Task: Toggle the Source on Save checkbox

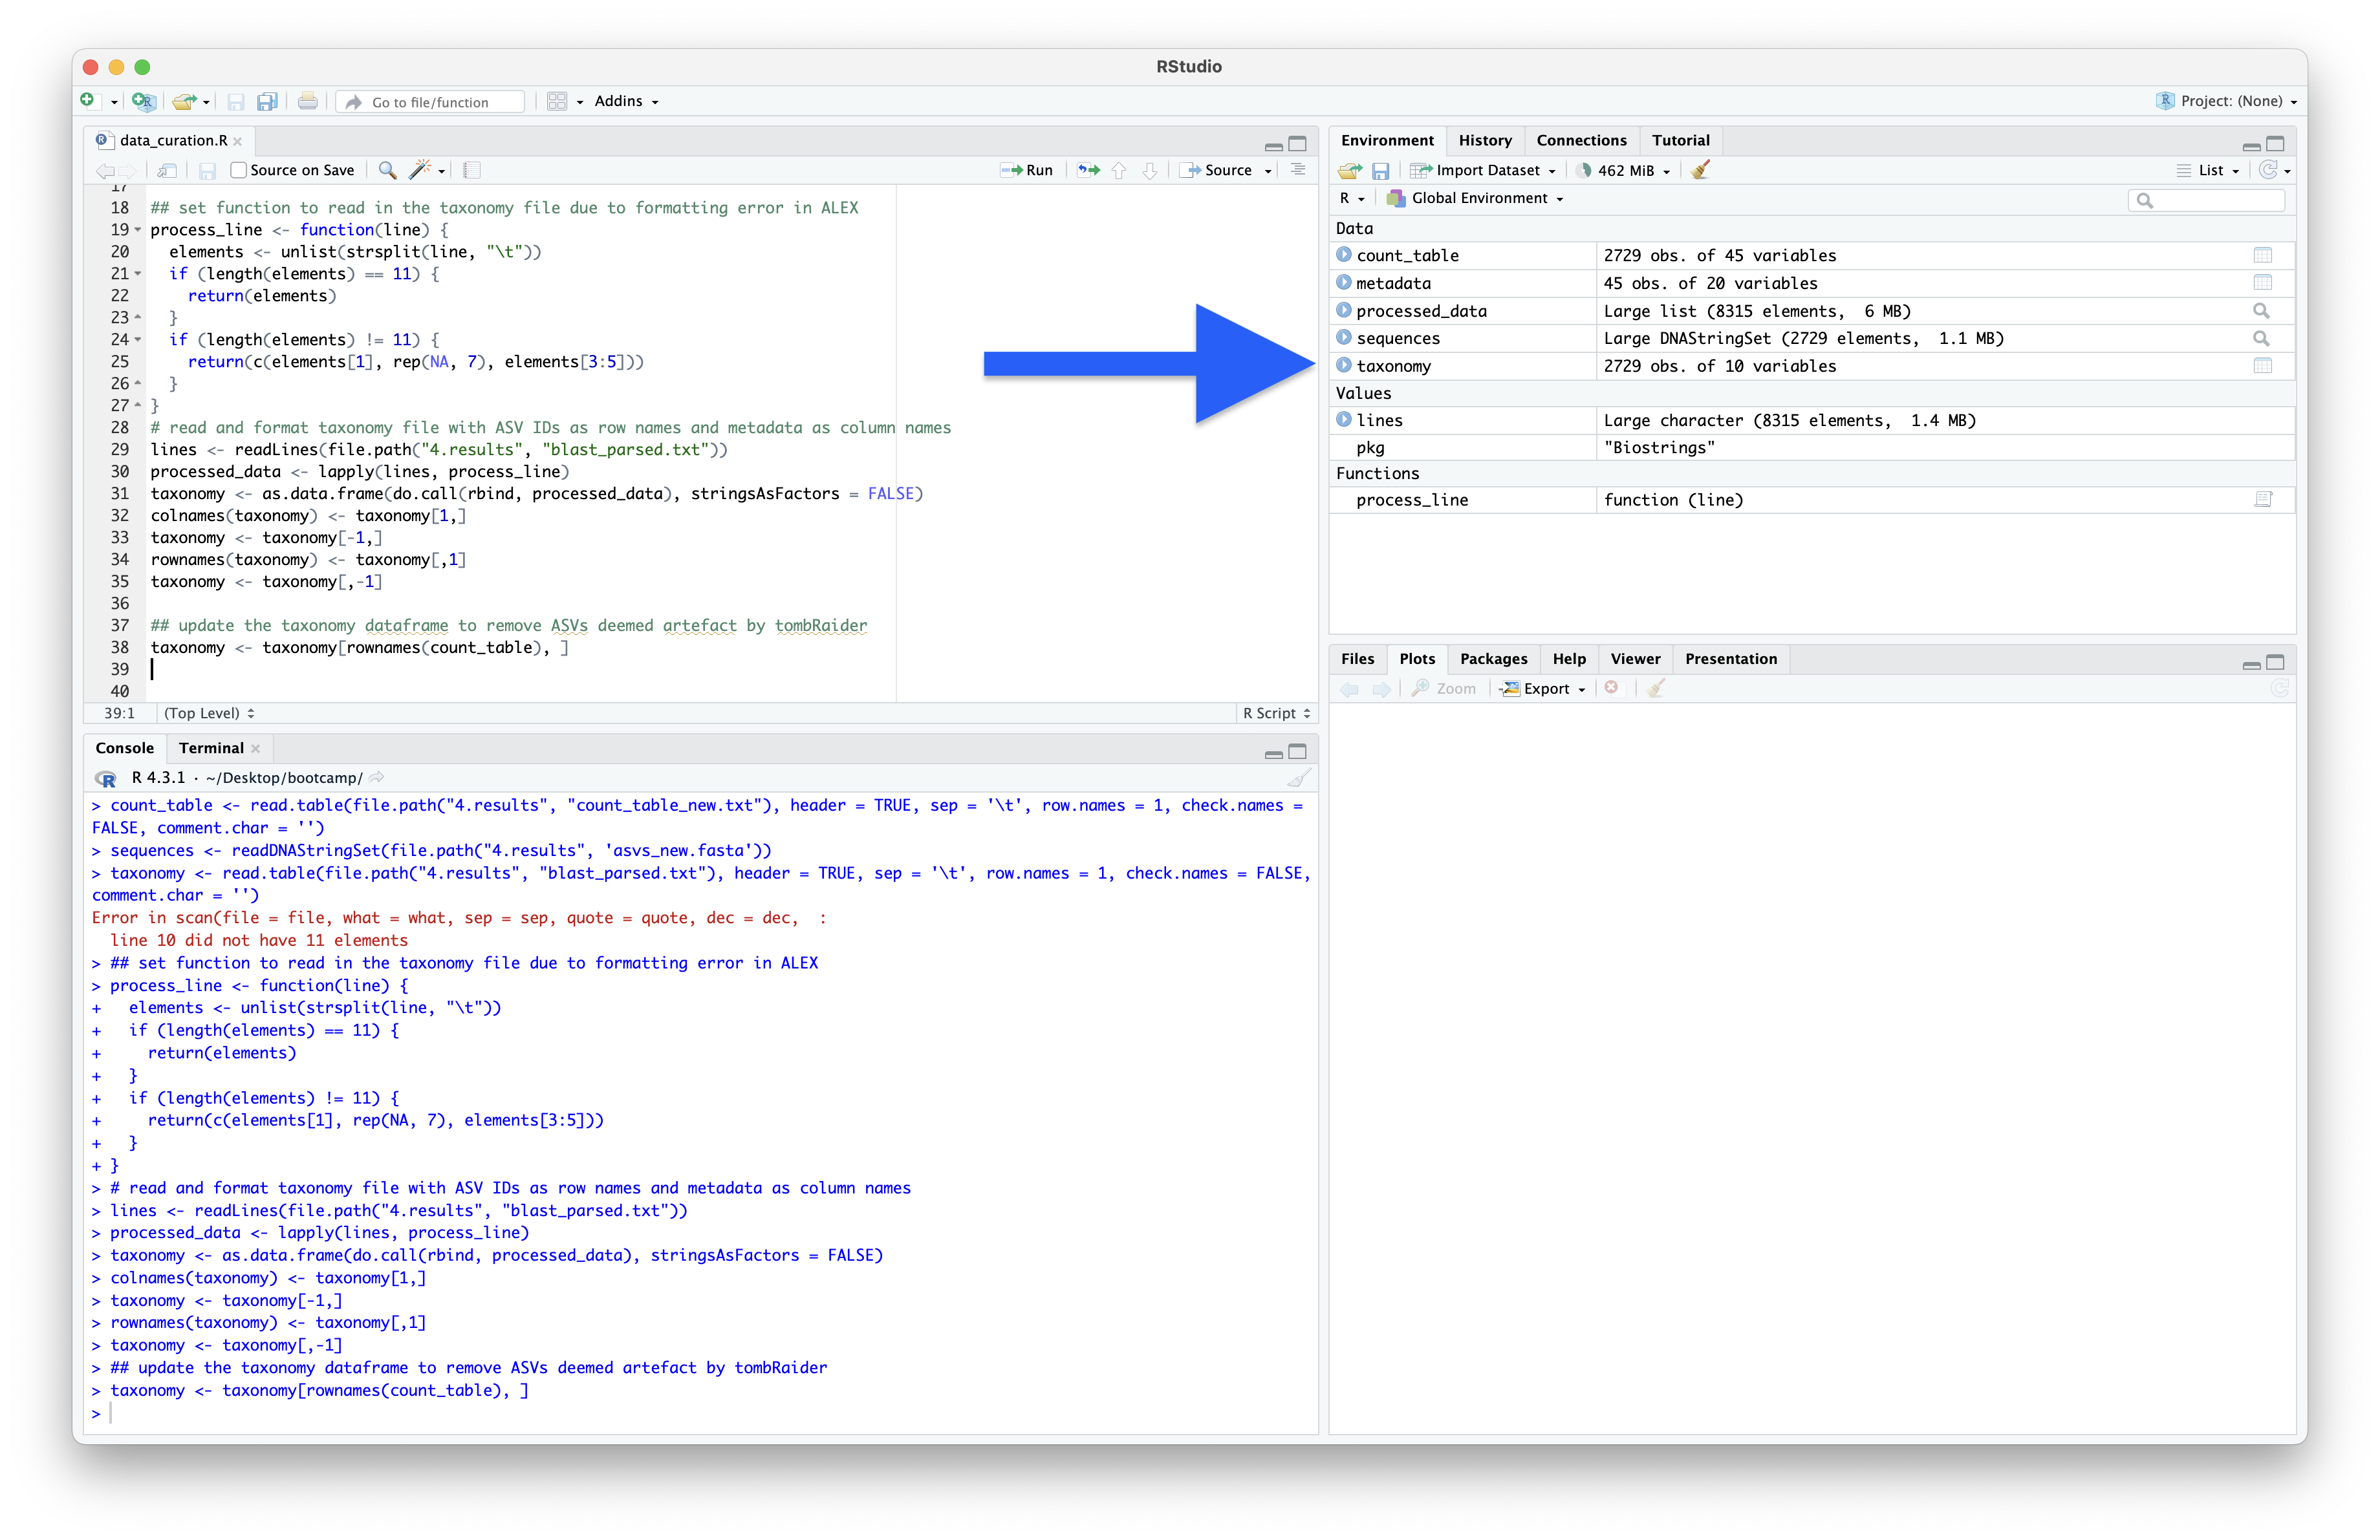Action: point(238,170)
